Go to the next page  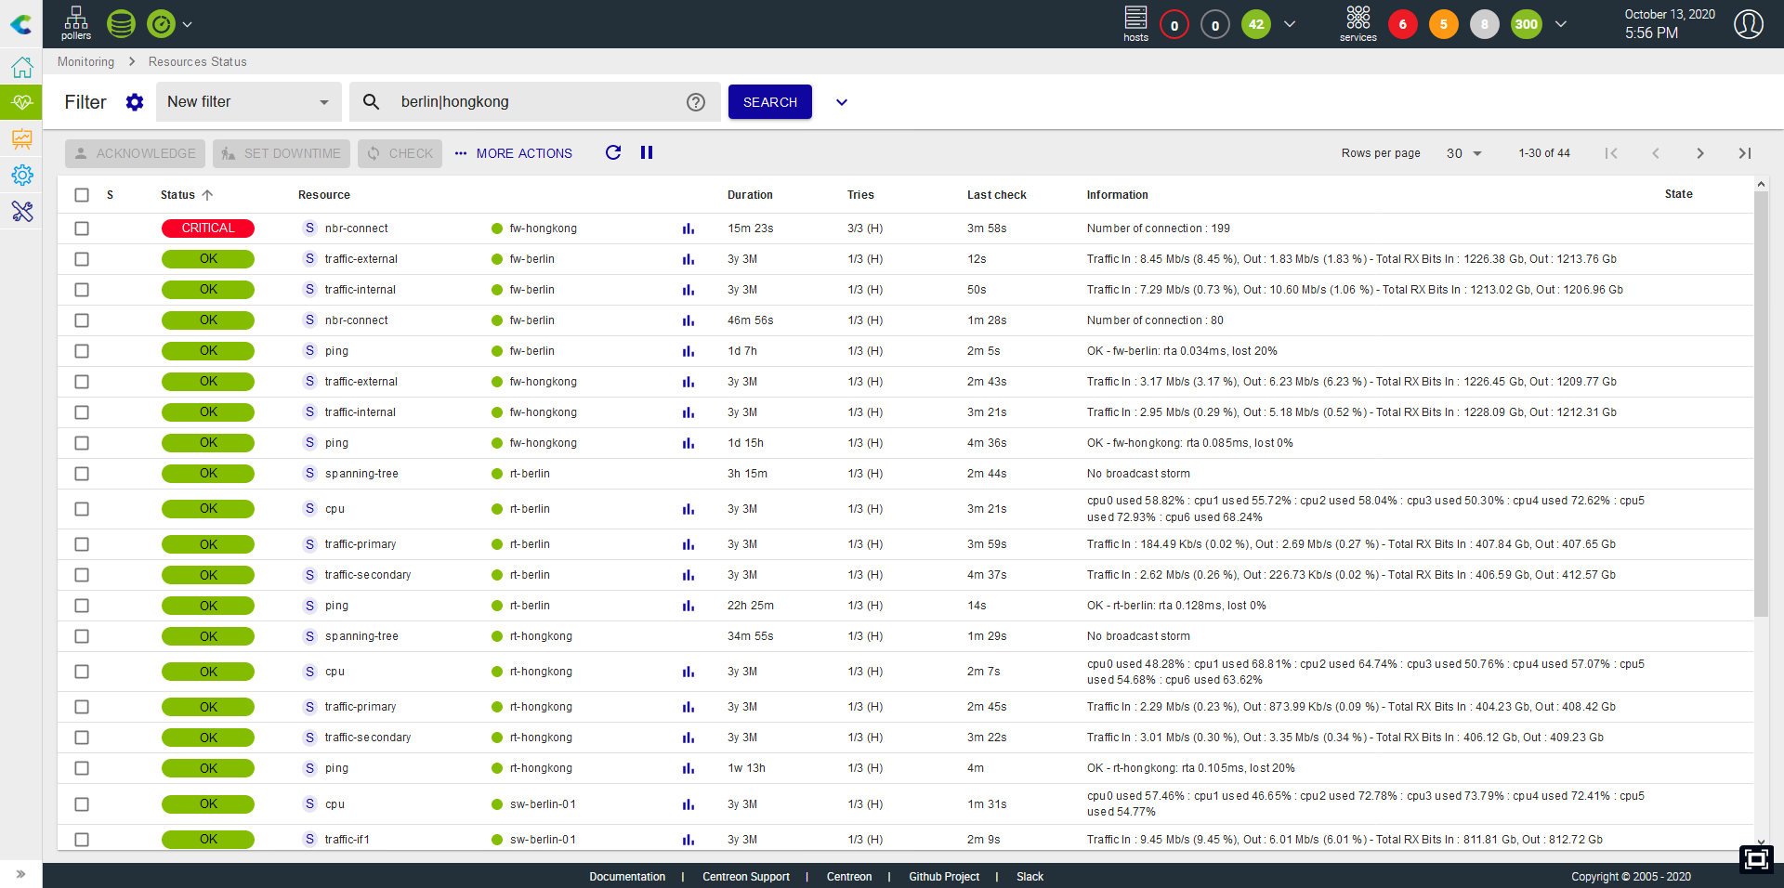coord(1700,153)
